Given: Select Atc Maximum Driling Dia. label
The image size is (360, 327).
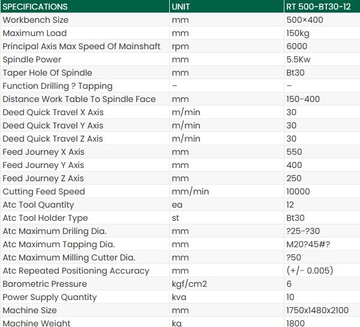Looking at the screenshot, I should [55, 232].
